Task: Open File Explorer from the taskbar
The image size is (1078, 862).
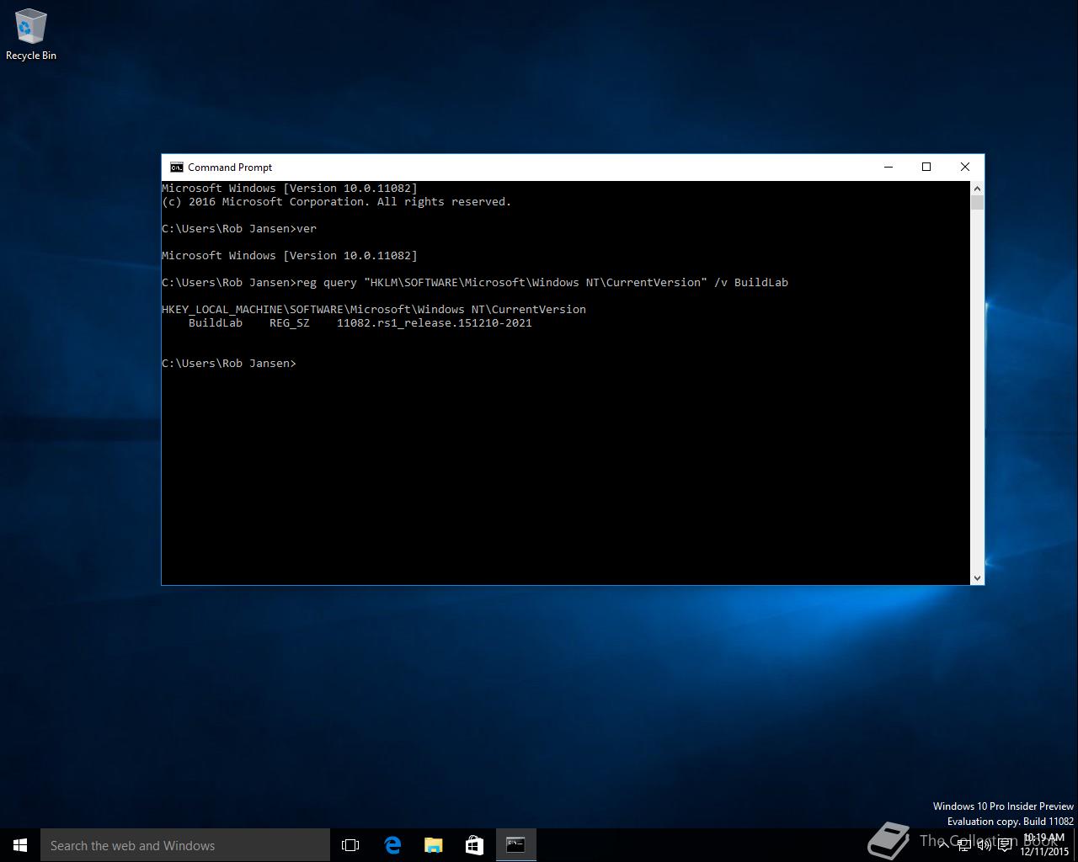Action: click(x=434, y=845)
